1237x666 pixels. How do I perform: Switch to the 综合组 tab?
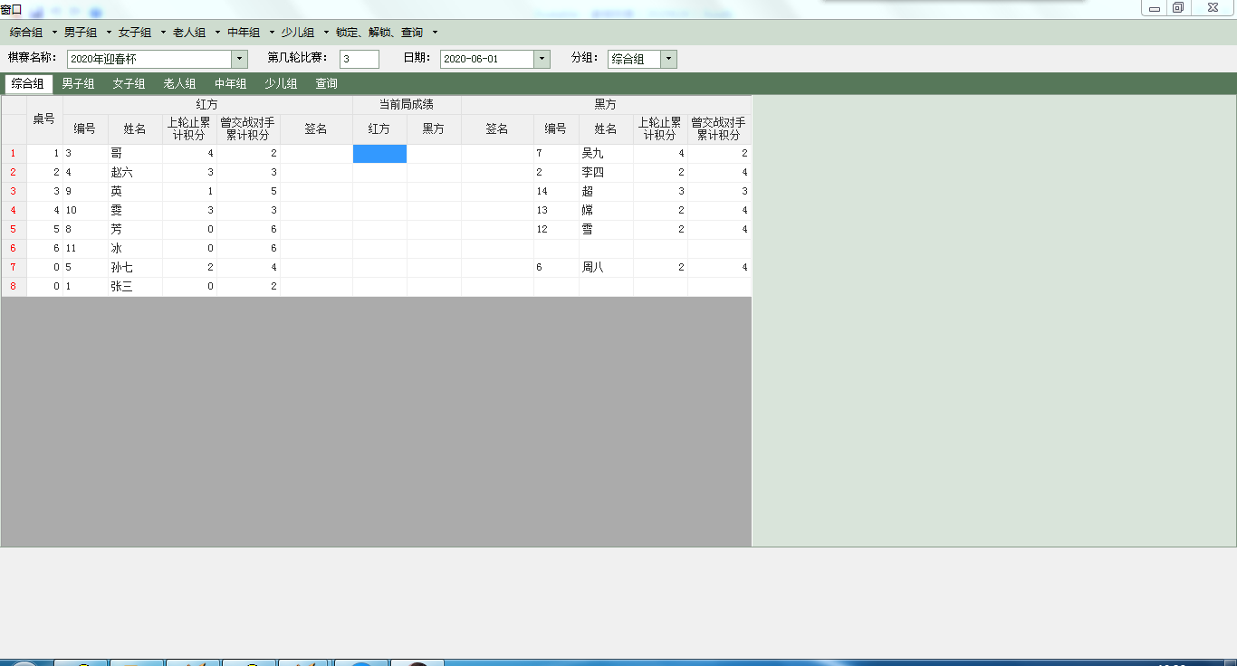(x=28, y=83)
